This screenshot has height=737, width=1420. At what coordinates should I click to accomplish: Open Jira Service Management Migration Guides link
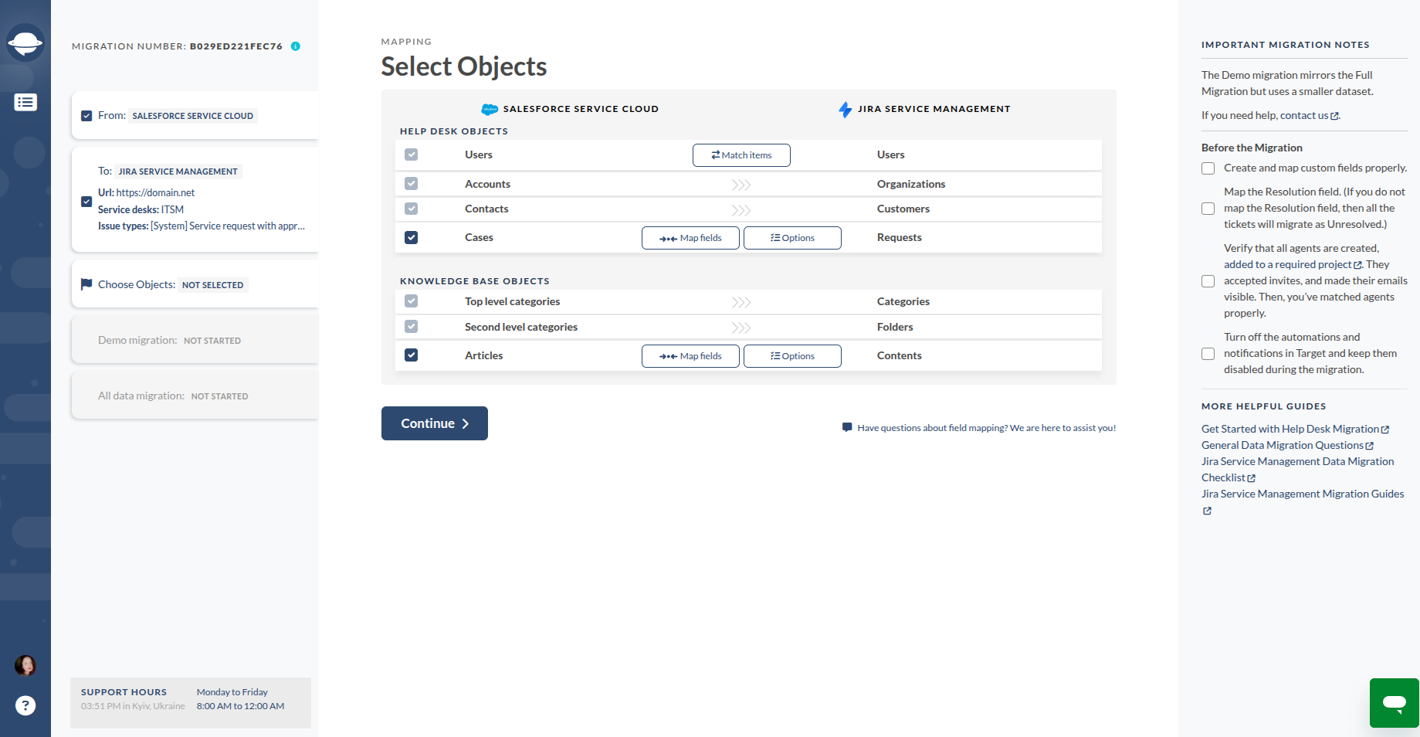point(1303,494)
